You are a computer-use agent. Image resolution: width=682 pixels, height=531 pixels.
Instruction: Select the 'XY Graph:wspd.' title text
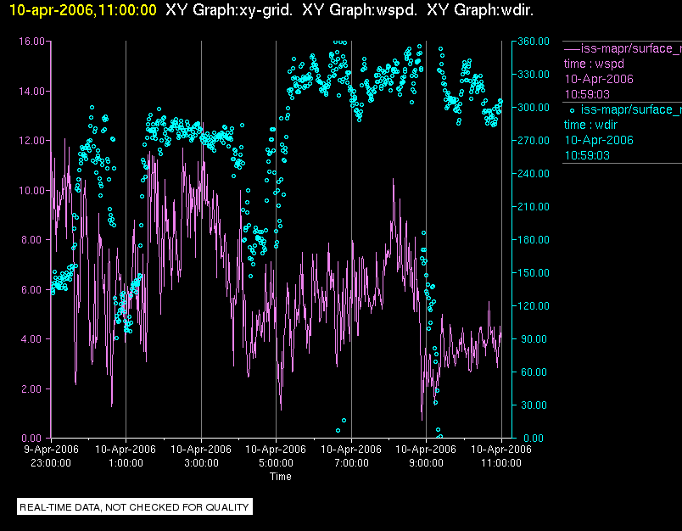pyautogui.click(x=360, y=9)
